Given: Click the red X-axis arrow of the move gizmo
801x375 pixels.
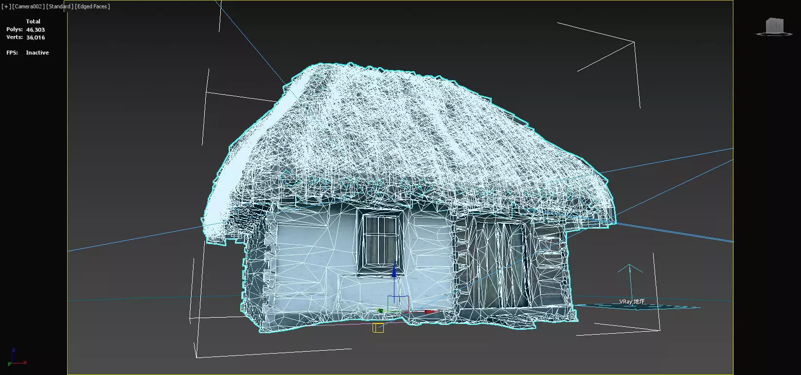Looking at the screenshot, I should (x=431, y=311).
